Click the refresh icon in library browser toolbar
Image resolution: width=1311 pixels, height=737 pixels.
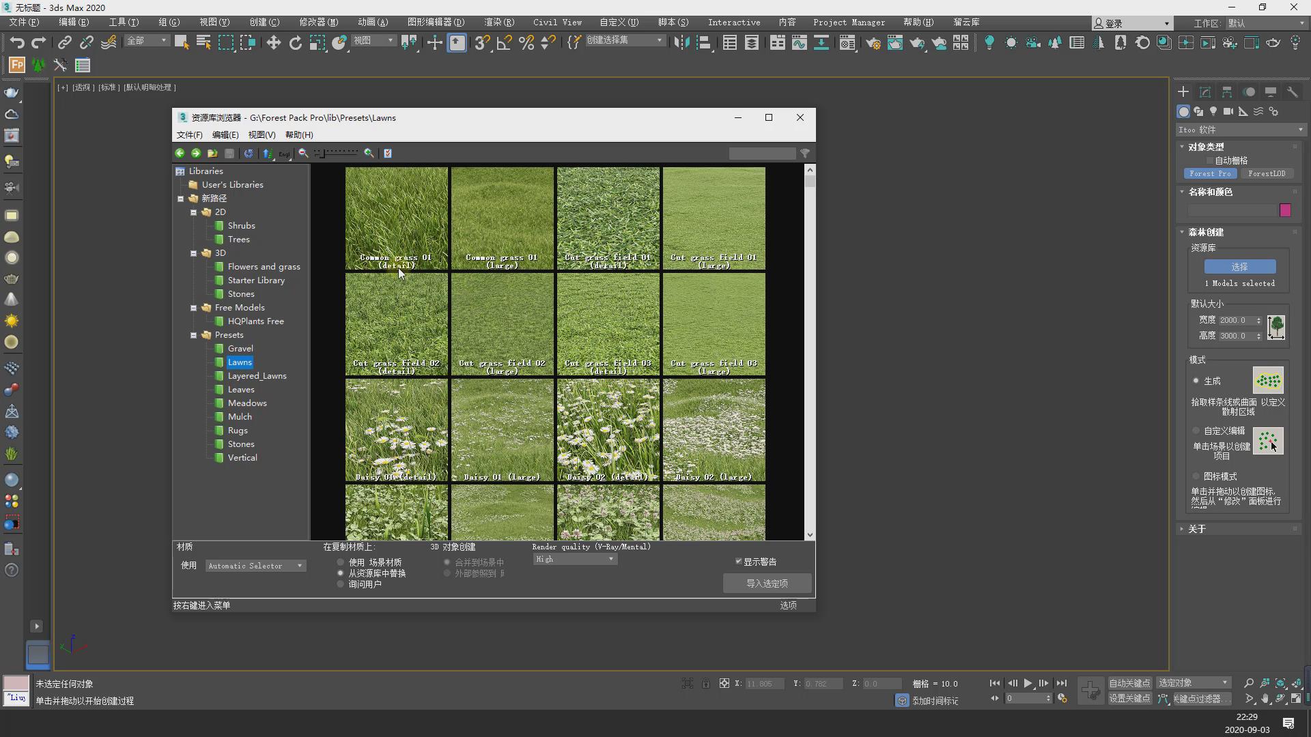point(249,153)
